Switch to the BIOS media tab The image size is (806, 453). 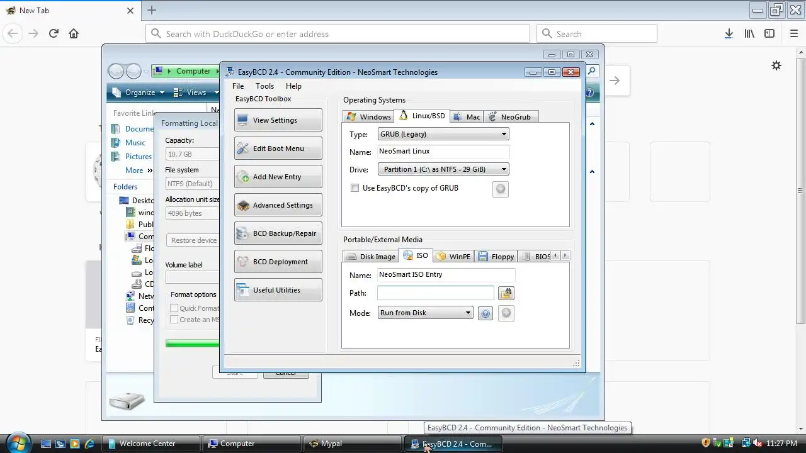[x=535, y=256]
